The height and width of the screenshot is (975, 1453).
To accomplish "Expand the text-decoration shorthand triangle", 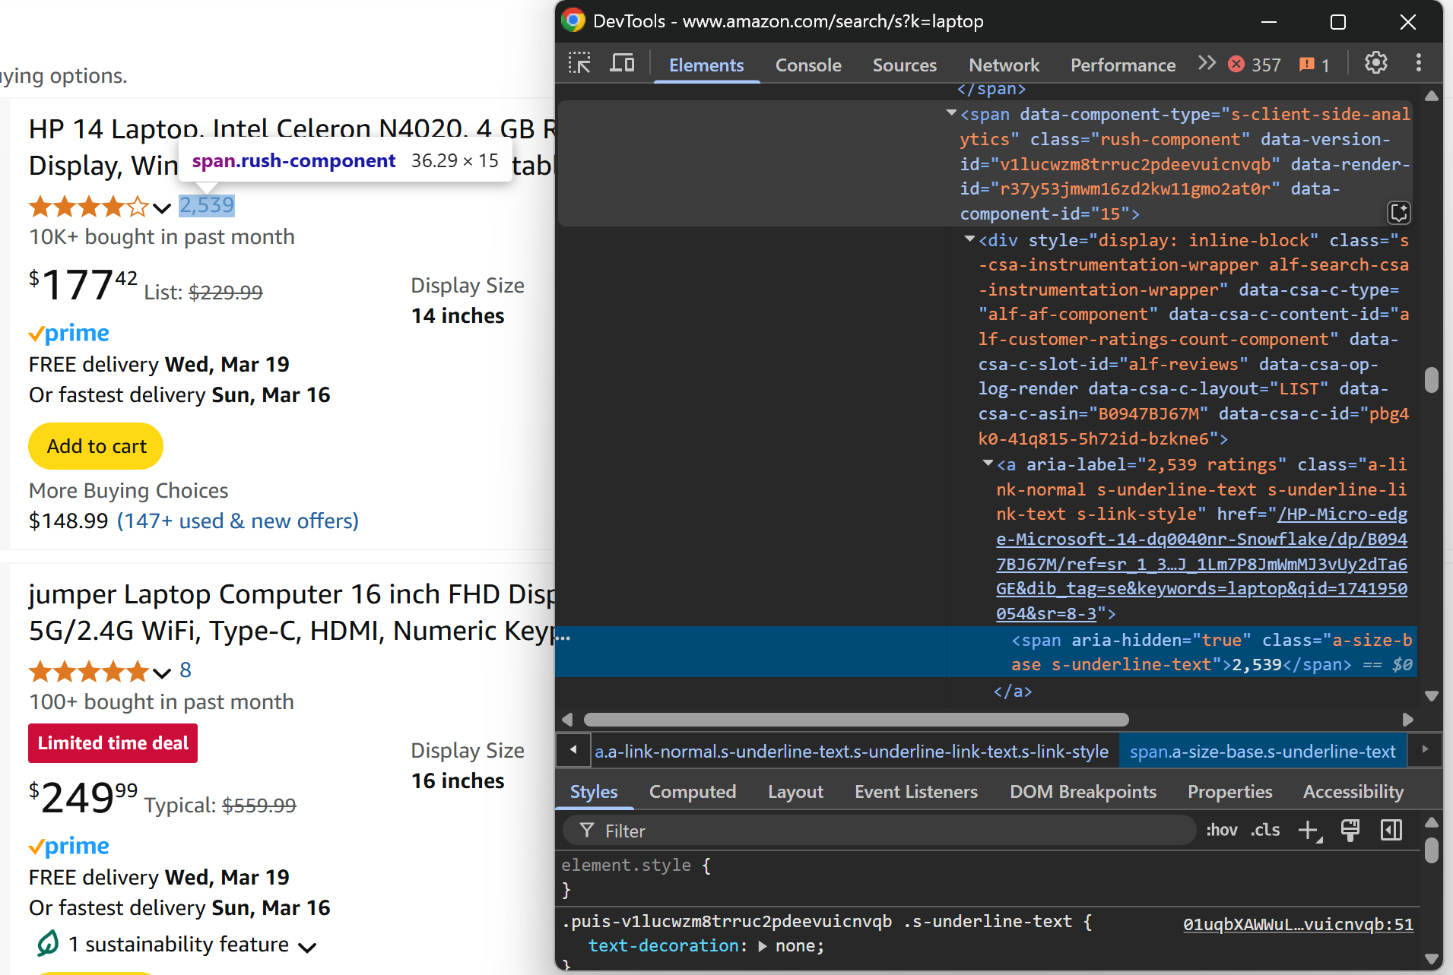I will [x=763, y=946].
